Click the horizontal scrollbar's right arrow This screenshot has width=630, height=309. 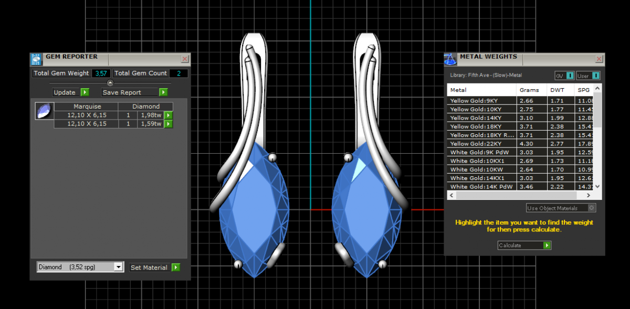click(590, 195)
